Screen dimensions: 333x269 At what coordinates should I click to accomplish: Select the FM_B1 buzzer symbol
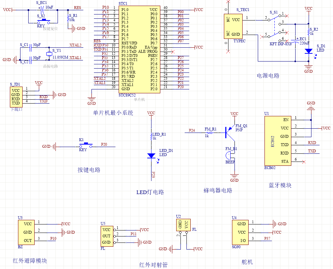pos(230,155)
